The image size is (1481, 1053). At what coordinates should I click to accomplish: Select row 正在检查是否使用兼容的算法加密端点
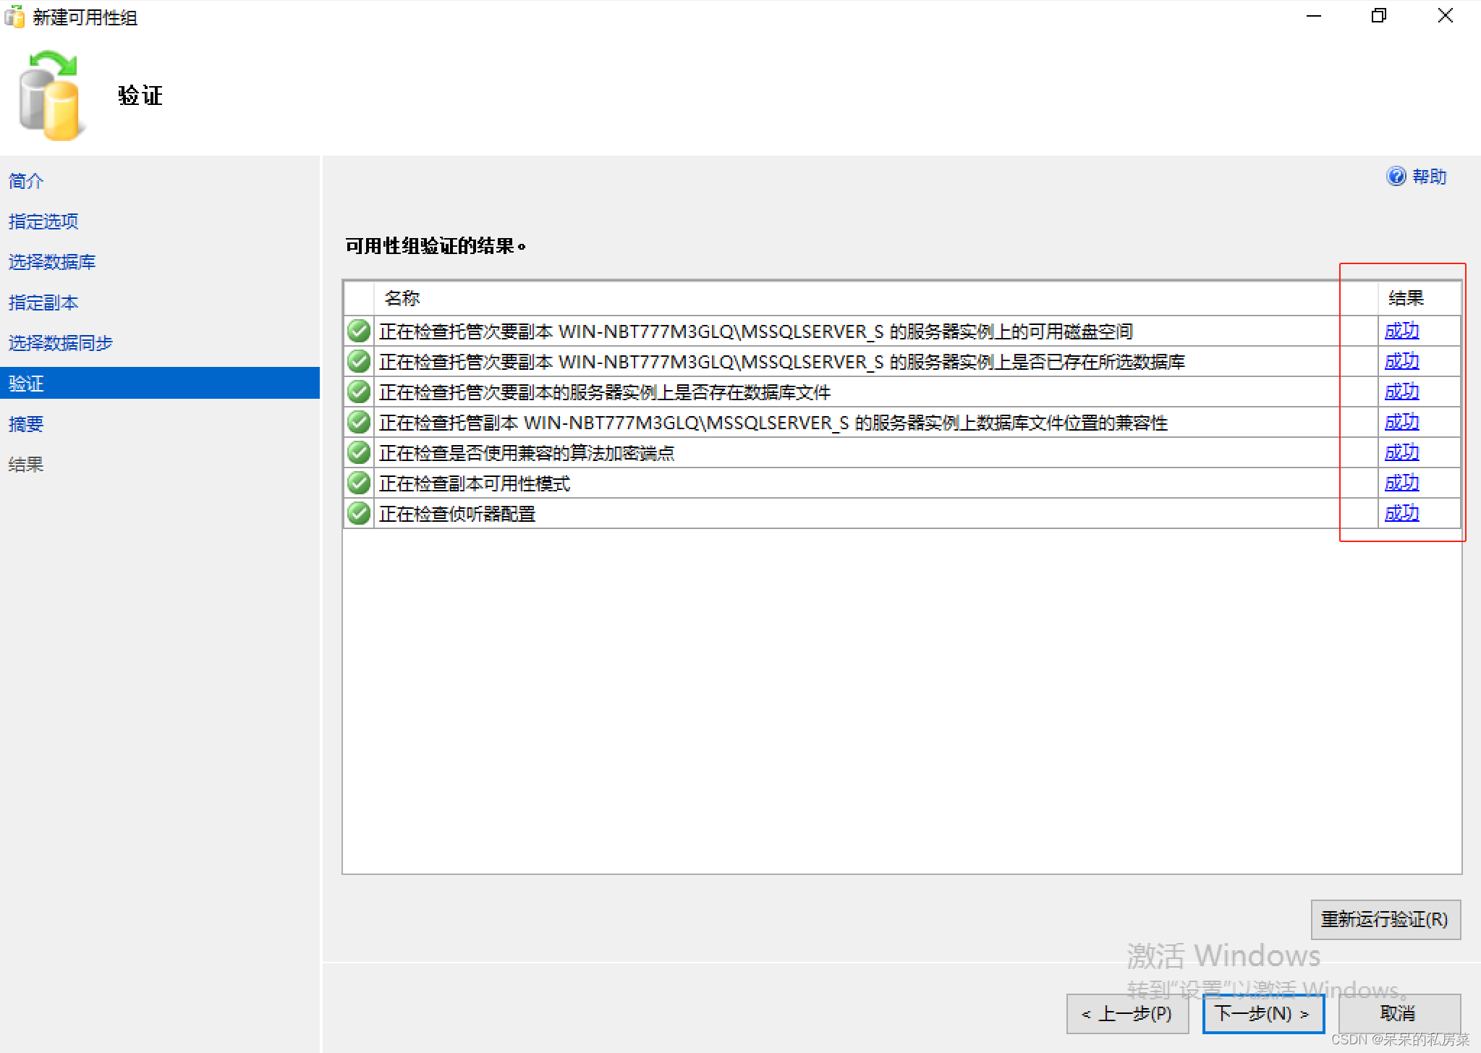click(x=902, y=453)
